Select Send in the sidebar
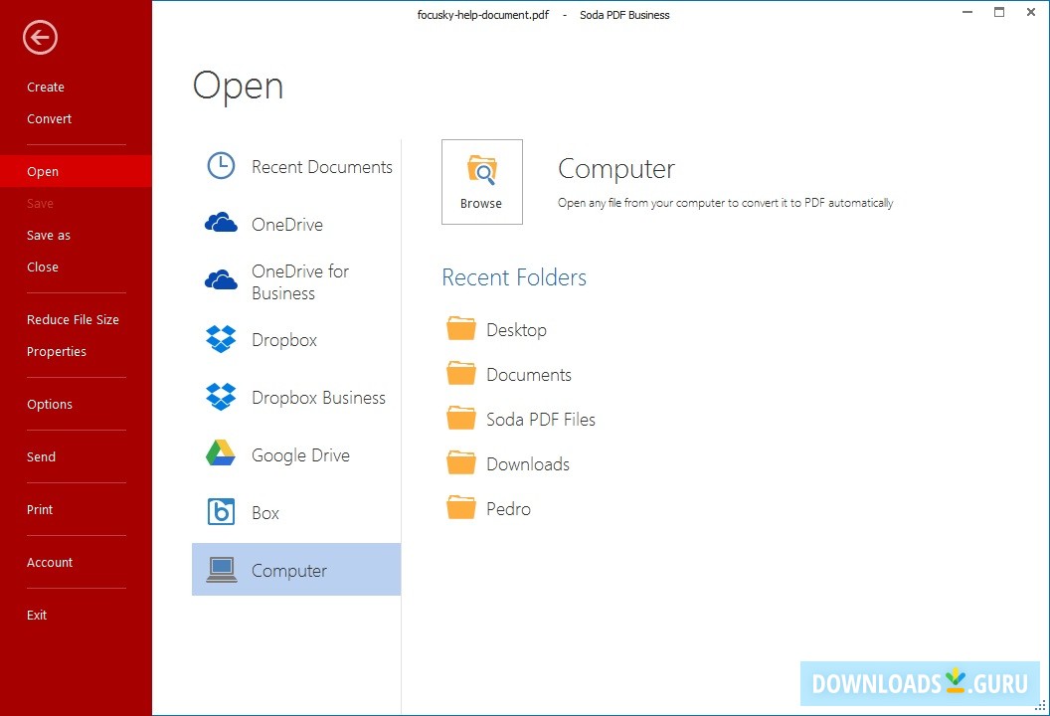This screenshot has width=1050, height=716. [41, 456]
